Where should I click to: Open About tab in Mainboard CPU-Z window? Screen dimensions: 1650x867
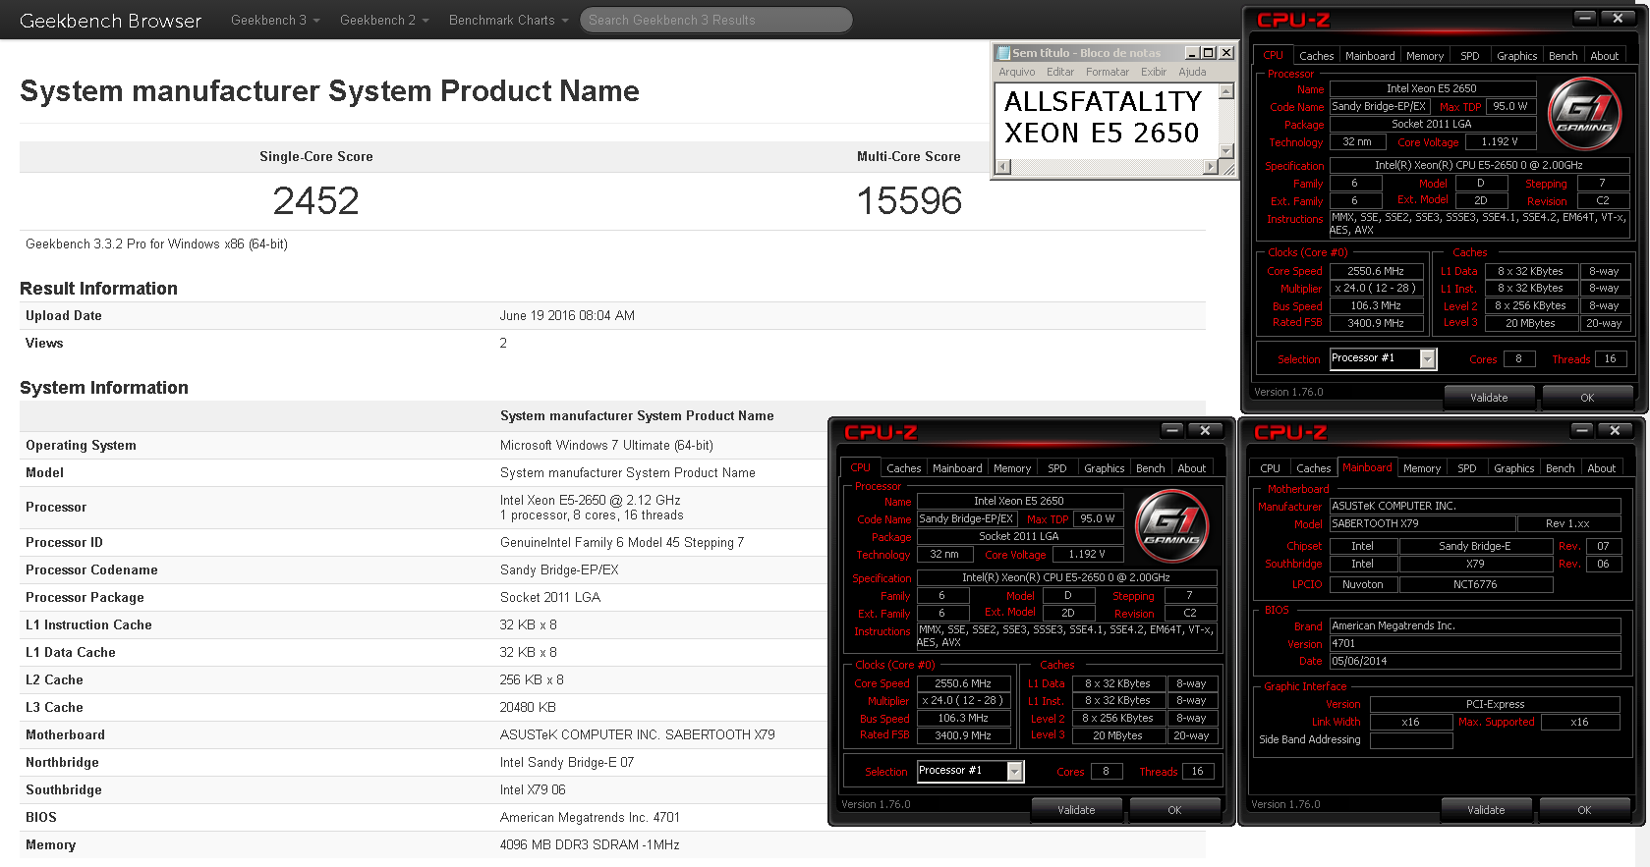(x=1601, y=468)
